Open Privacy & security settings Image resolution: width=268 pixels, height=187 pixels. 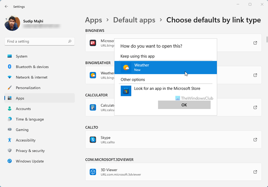point(30,151)
